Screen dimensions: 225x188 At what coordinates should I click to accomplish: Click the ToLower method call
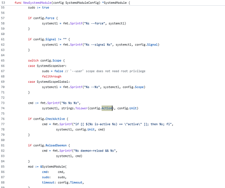coord(81,108)
